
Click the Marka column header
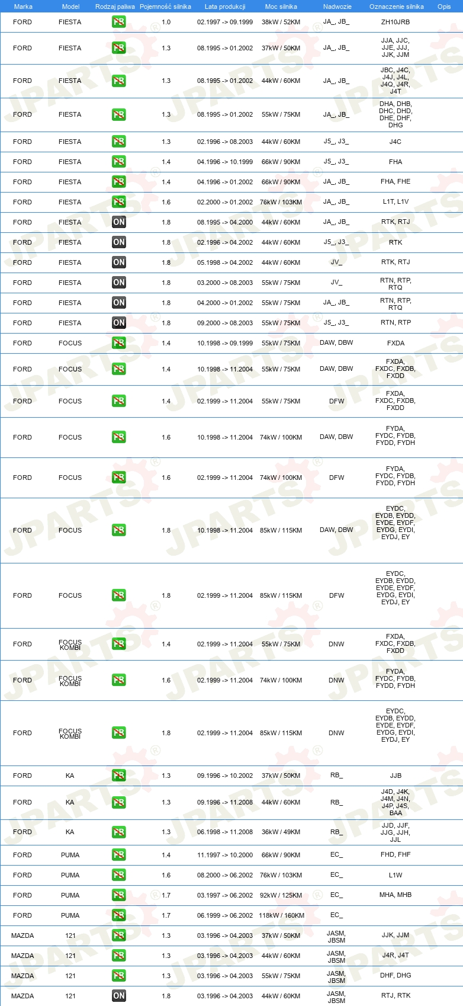coord(23,7)
